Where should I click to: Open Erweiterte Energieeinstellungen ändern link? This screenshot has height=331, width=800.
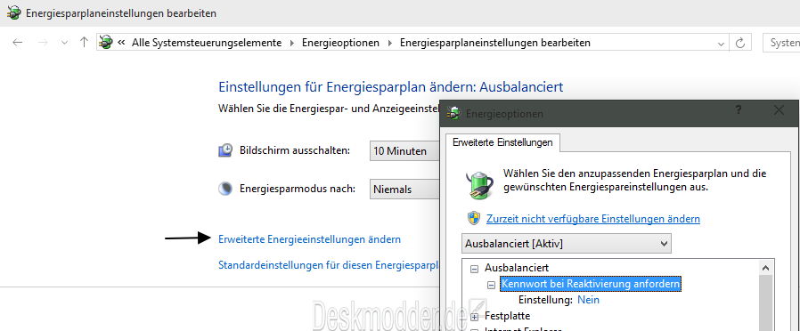[x=310, y=238]
